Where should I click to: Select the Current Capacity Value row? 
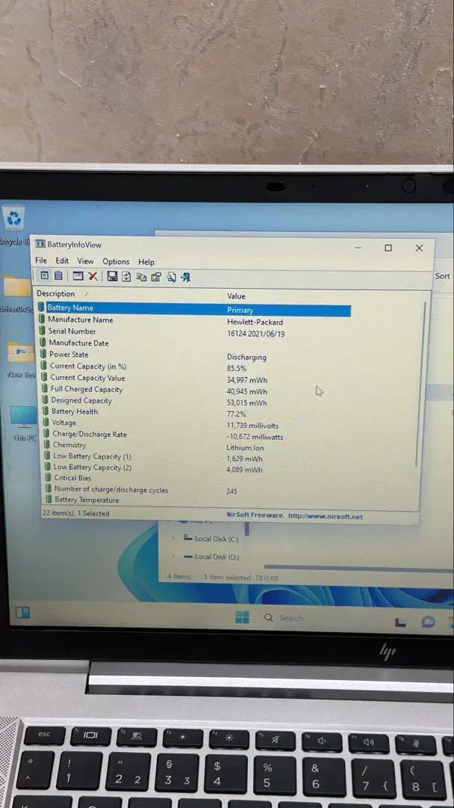194,379
